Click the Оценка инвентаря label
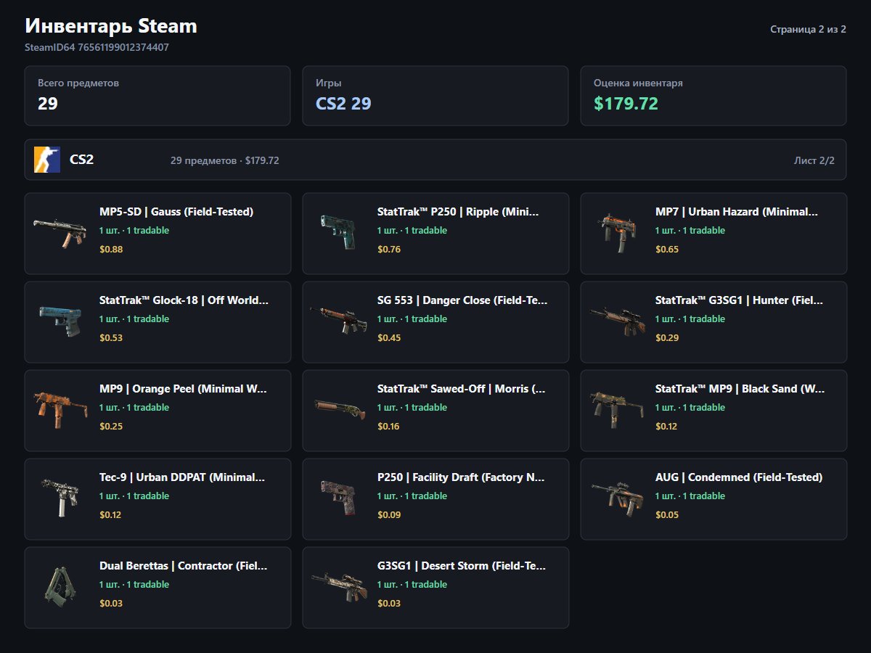The width and height of the screenshot is (871, 653). tap(638, 83)
